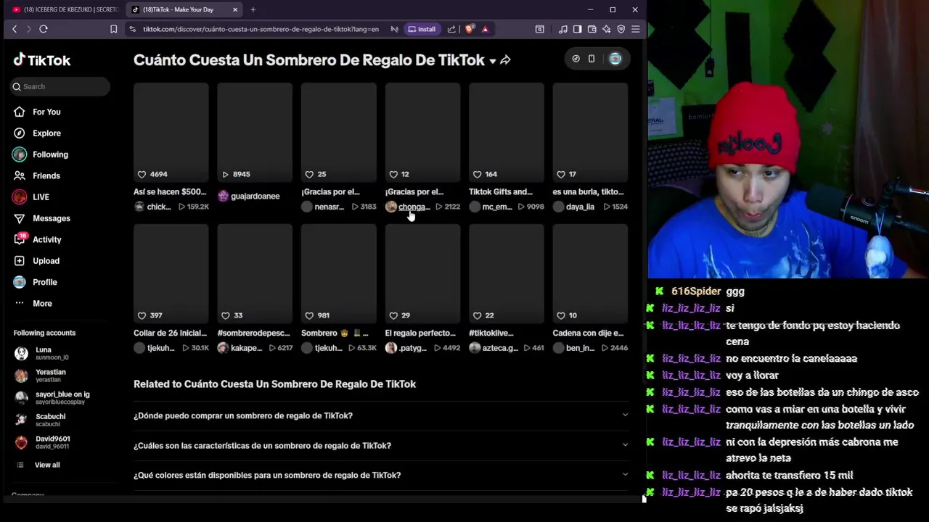This screenshot has width=929, height=522.
Task: Bookmark this page
Action: coord(113,29)
